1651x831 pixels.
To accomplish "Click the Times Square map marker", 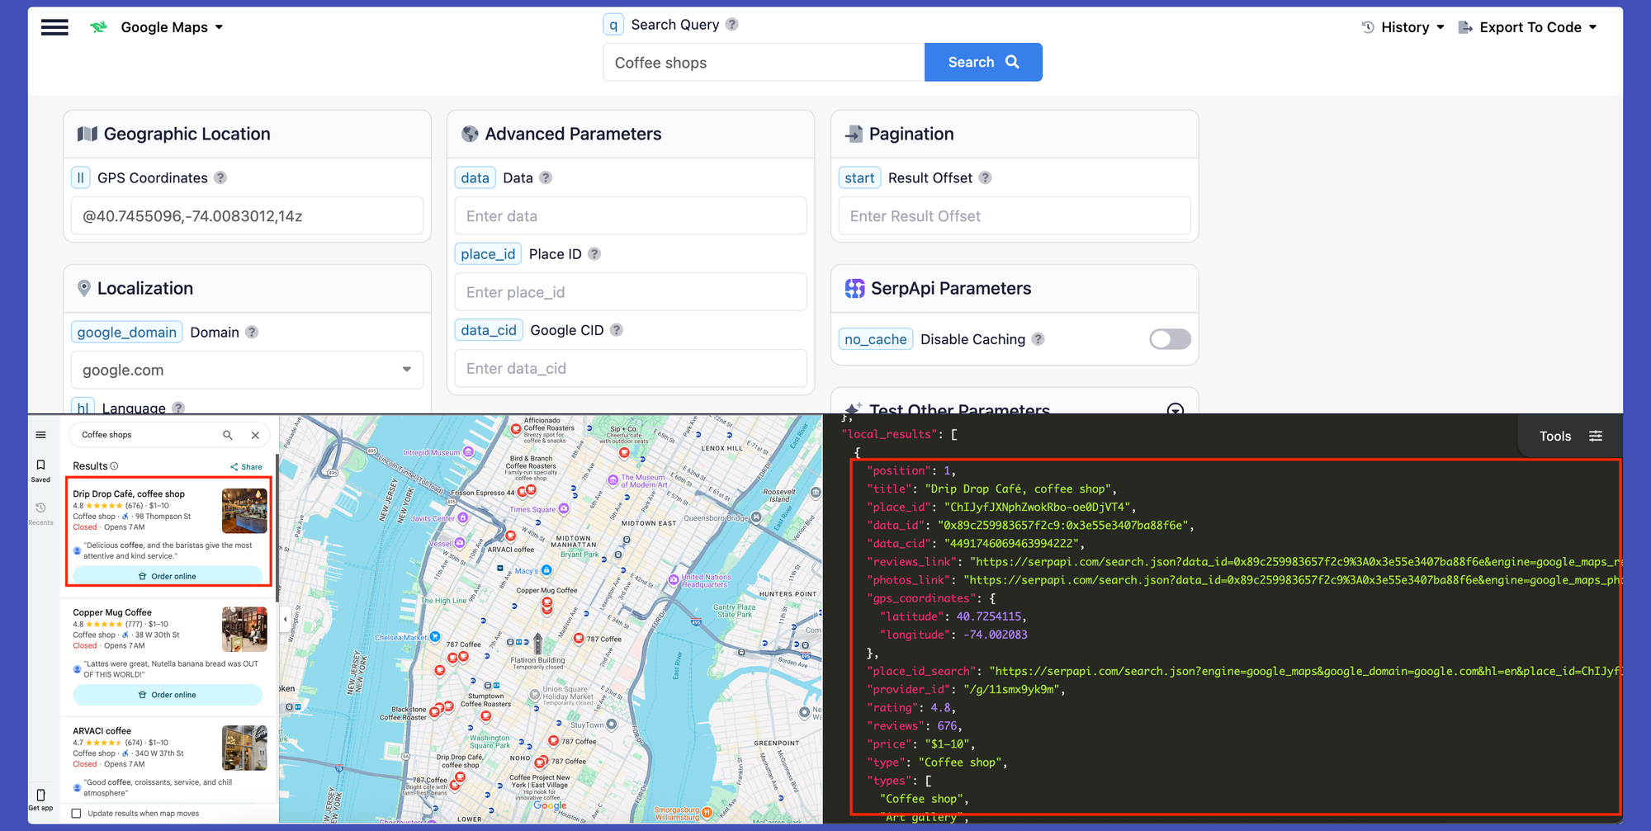I will (x=564, y=509).
